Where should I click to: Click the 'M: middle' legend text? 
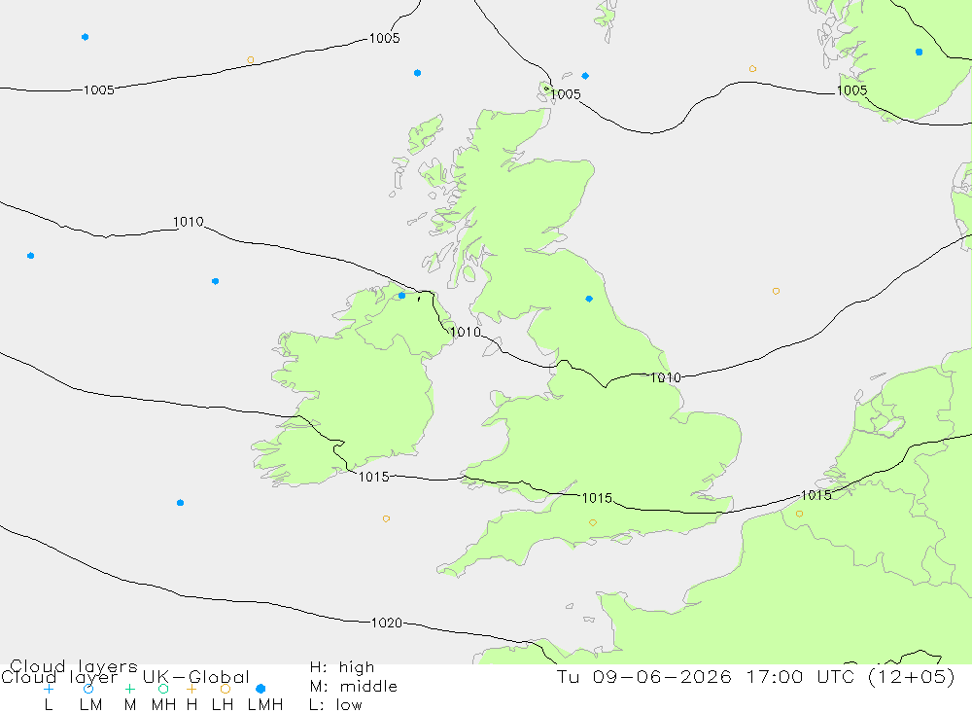tap(354, 687)
